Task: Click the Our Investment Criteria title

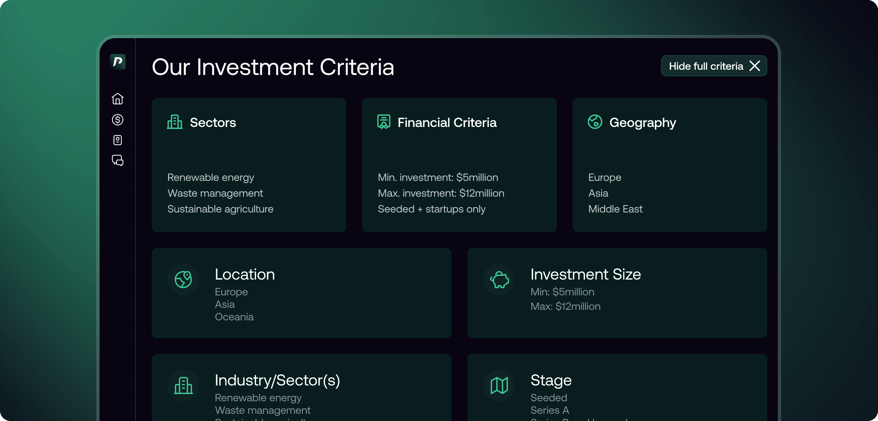Action: (x=273, y=67)
